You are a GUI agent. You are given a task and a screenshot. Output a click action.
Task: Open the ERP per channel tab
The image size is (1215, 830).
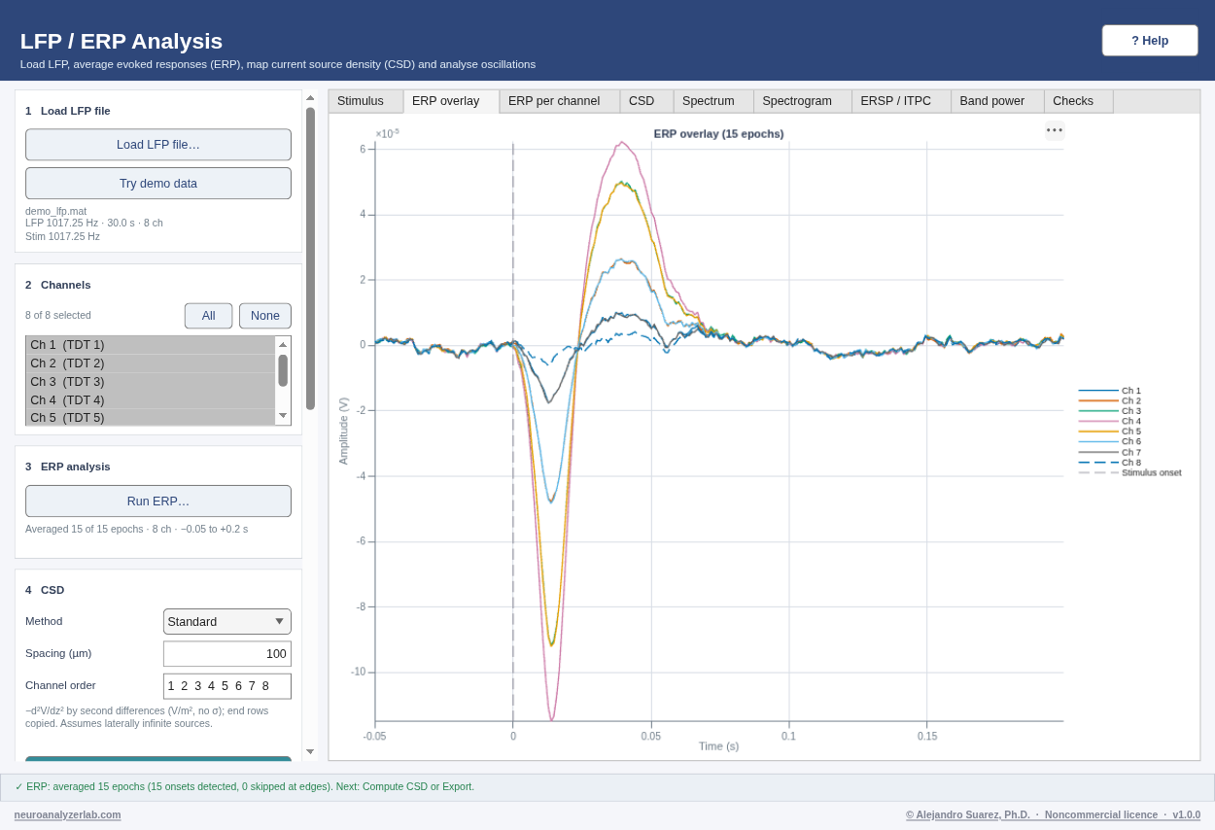click(x=559, y=101)
